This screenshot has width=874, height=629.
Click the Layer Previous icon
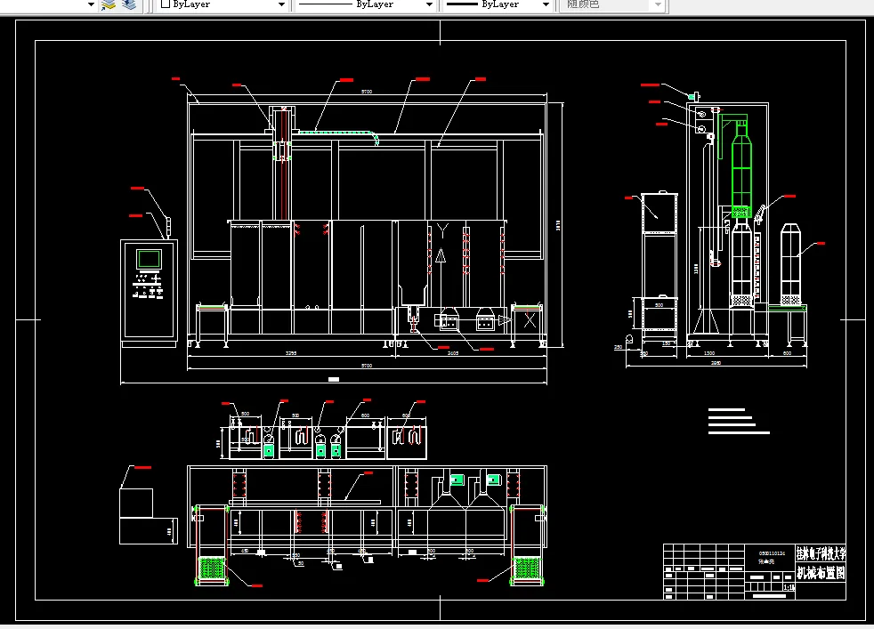coord(129,5)
